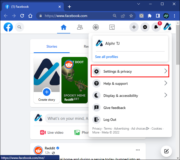Click the Log Out door icon
The width and height of the screenshot is (180, 160).
point(96,120)
